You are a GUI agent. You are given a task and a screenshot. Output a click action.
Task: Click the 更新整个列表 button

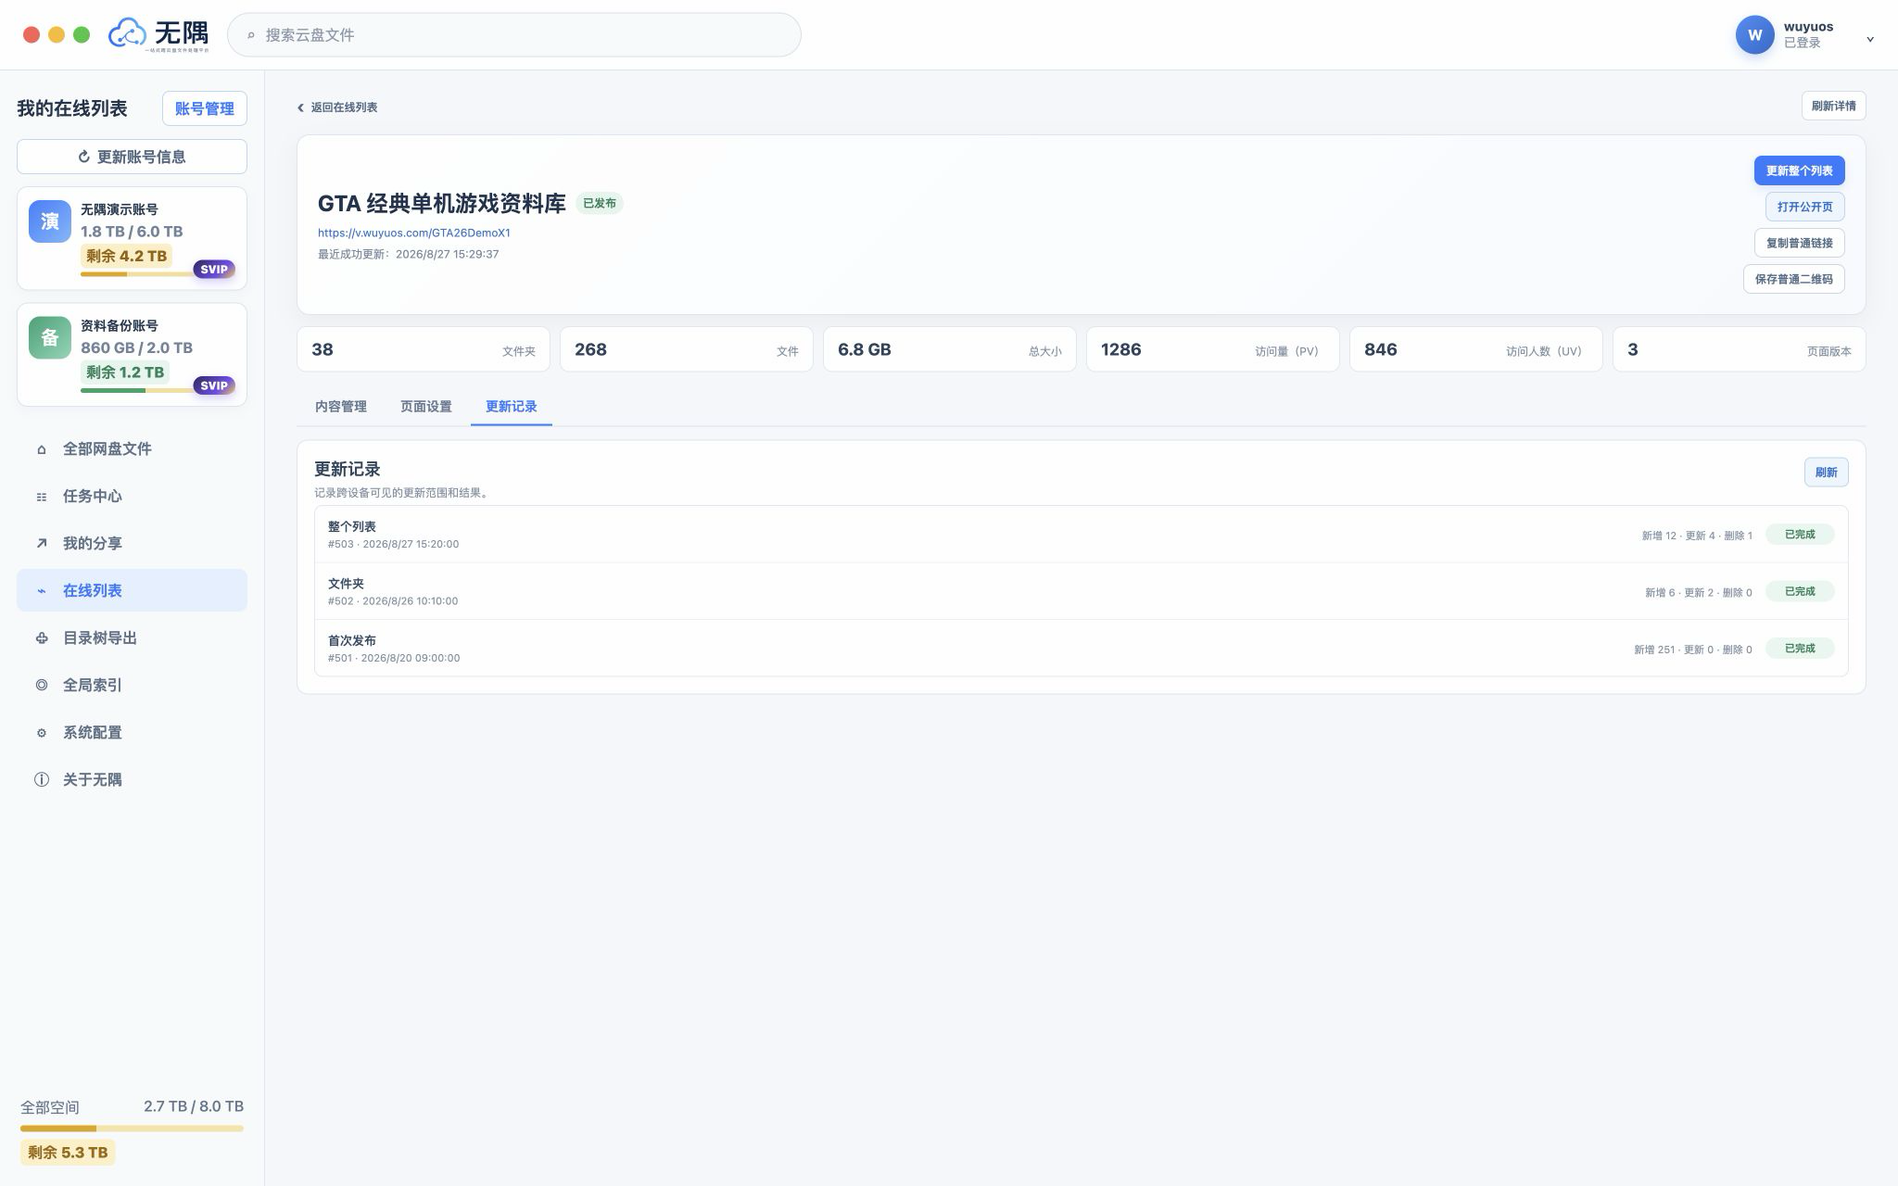1799,170
